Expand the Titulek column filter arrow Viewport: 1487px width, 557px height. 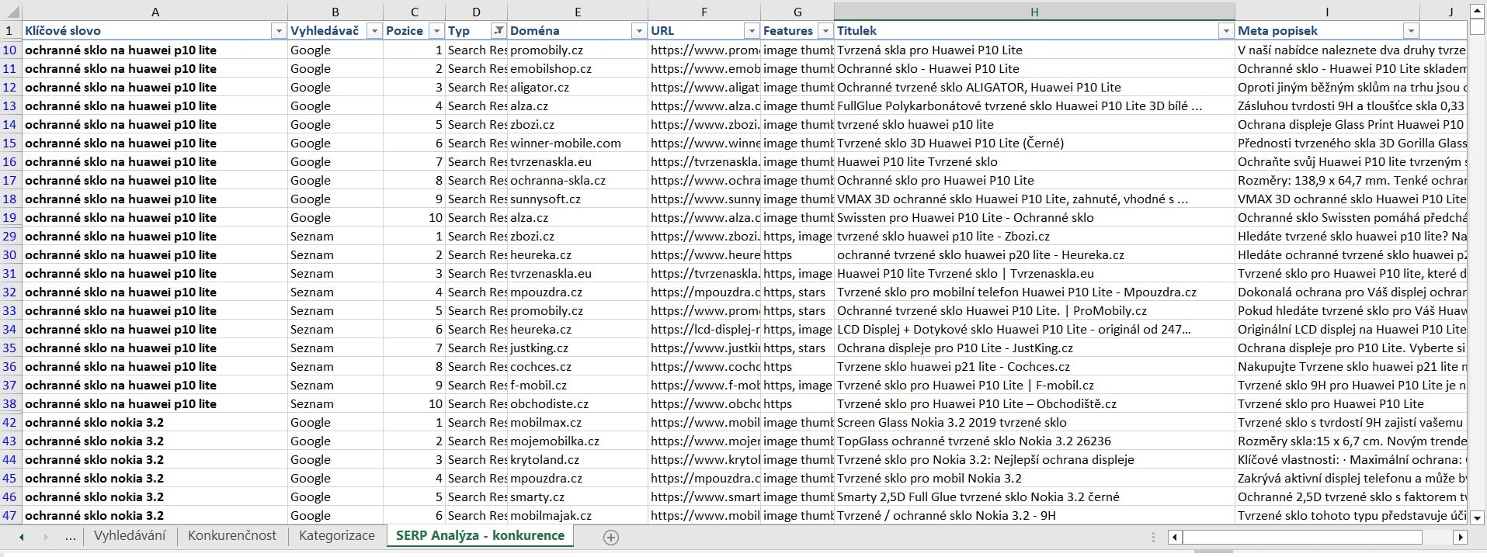pyautogui.click(x=1226, y=31)
